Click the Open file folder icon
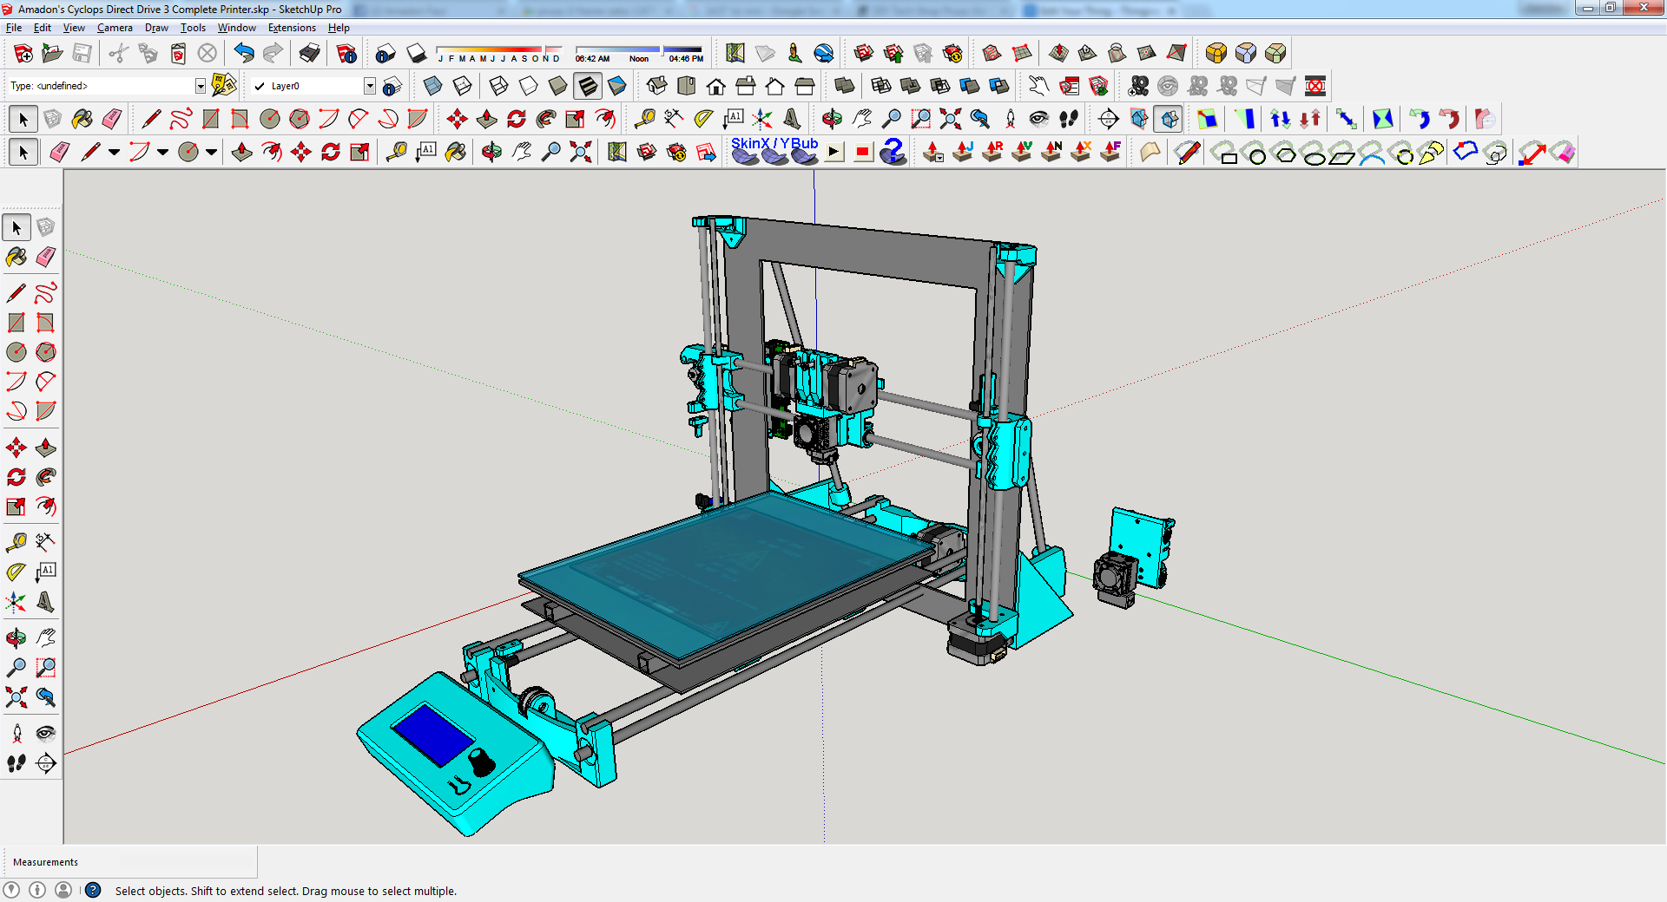The width and height of the screenshot is (1667, 902). (52, 54)
